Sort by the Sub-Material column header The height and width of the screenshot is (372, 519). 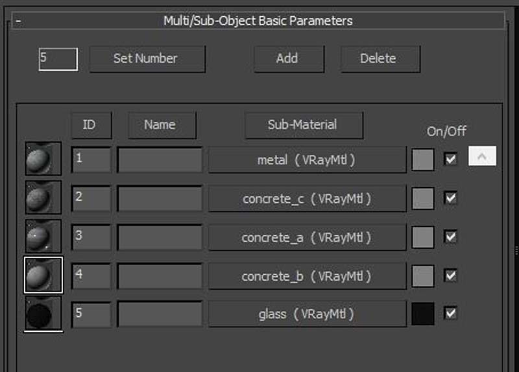coord(303,125)
